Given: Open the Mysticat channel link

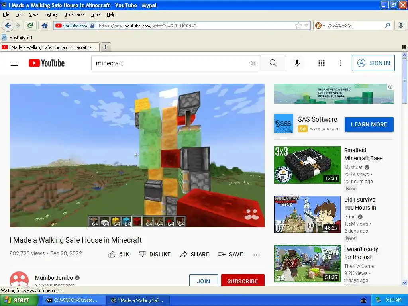Looking at the screenshot, I should (353, 167).
